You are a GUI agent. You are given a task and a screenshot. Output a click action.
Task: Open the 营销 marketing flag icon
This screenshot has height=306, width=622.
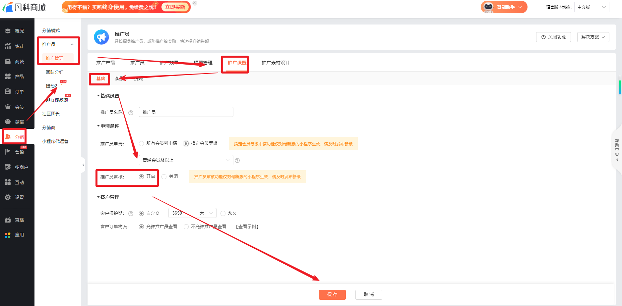[x=8, y=152]
